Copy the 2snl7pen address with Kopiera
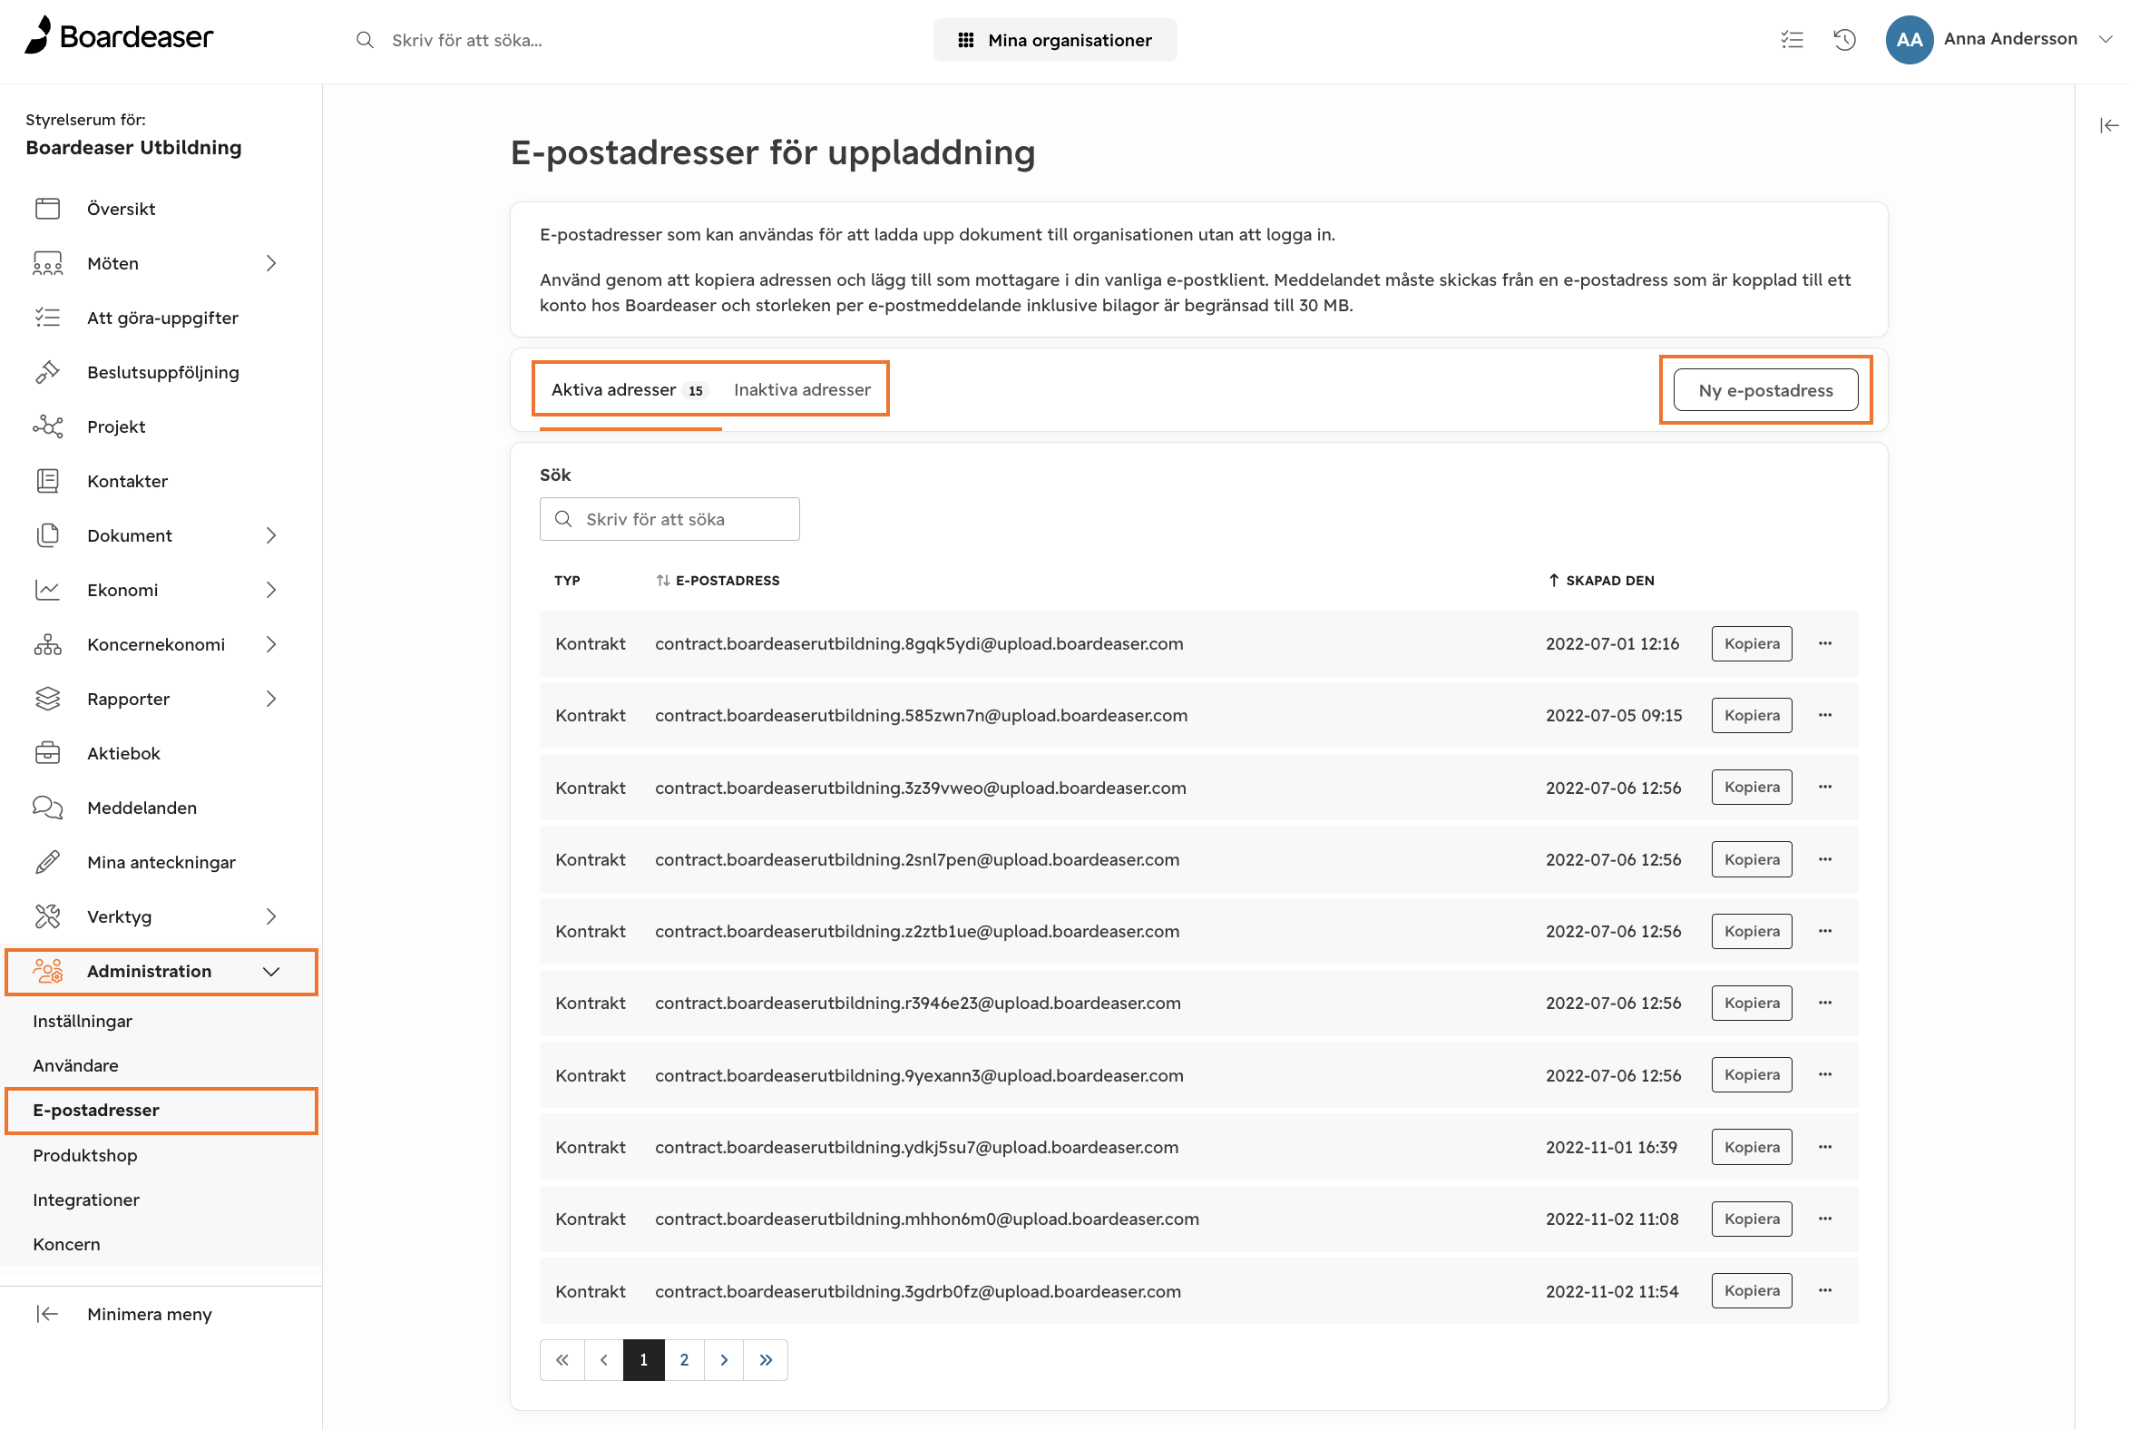 click(1751, 859)
